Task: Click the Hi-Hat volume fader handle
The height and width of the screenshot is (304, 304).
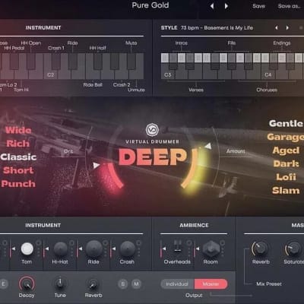Action: (x=47, y=249)
